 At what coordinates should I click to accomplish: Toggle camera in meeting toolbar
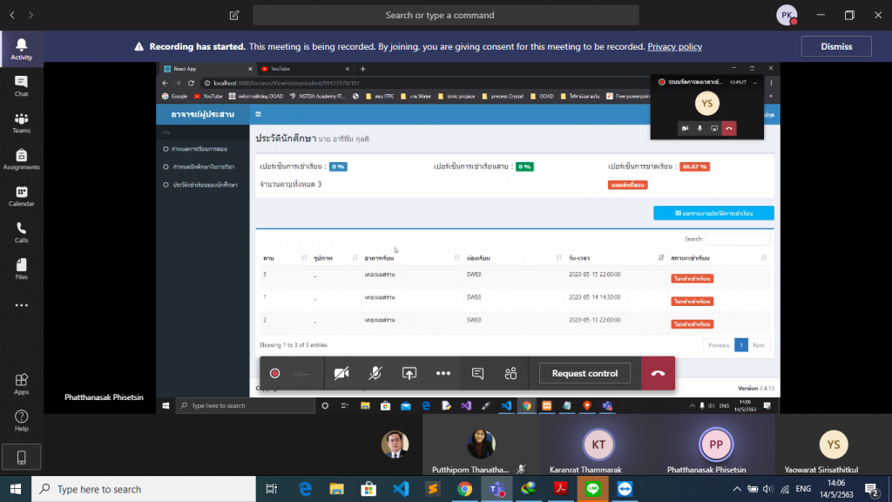(x=341, y=373)
